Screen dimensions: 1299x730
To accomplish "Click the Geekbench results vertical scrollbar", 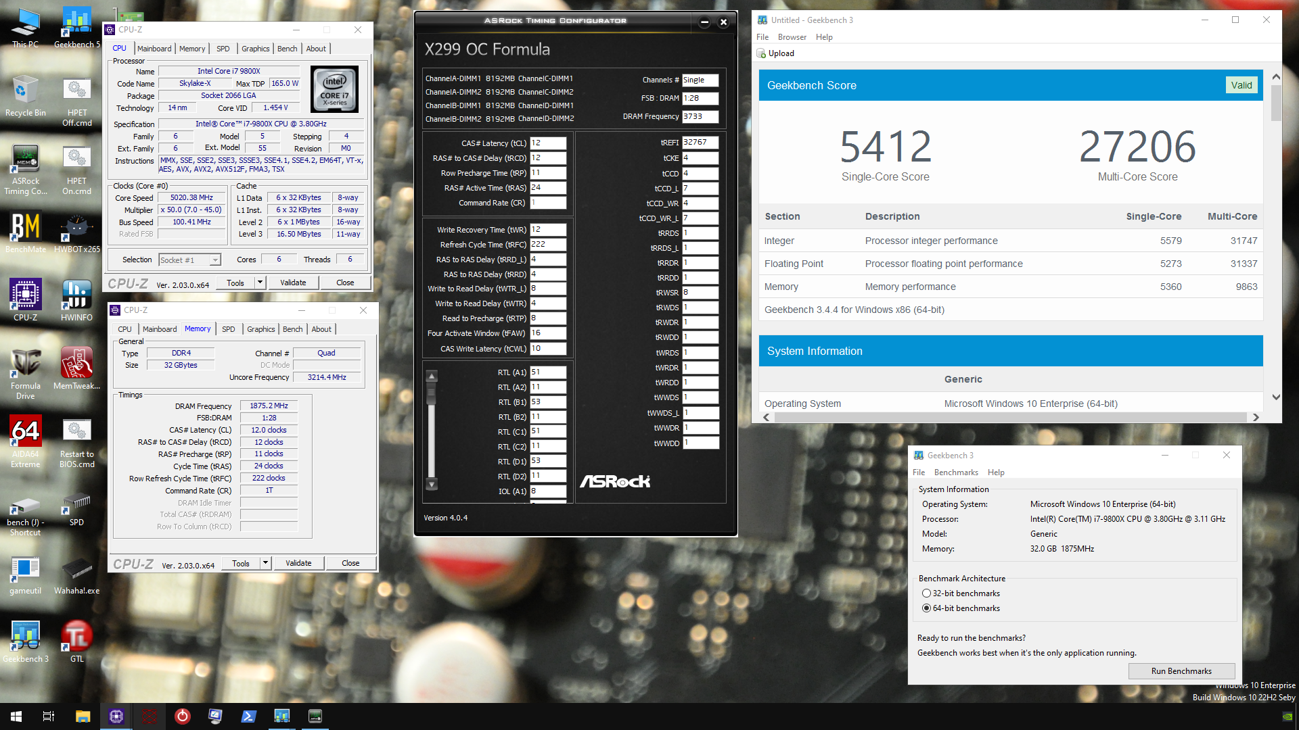I will [1276, 101].
